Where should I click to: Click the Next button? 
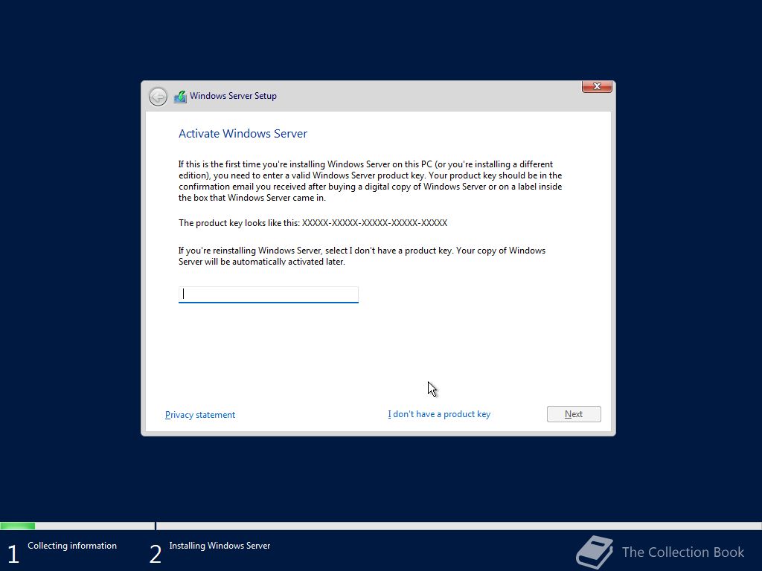[574, 414]
